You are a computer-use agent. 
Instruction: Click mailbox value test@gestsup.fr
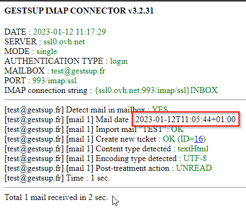coord(78,71)
